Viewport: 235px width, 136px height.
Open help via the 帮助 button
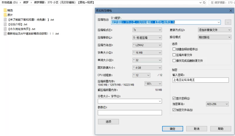(x=221, y=129)
